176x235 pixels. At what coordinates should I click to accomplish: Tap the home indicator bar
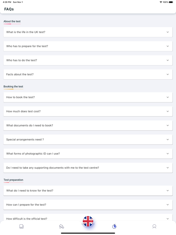coord(88,233)
